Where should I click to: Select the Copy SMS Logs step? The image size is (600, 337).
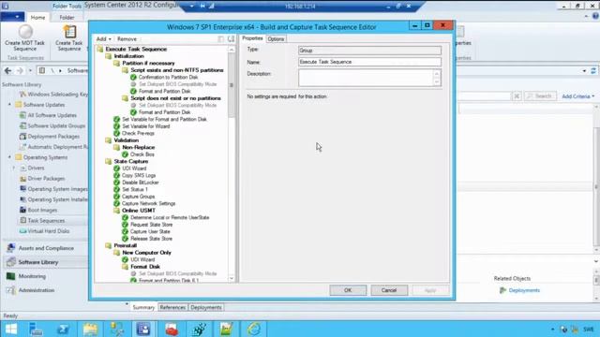click(139, 175)
